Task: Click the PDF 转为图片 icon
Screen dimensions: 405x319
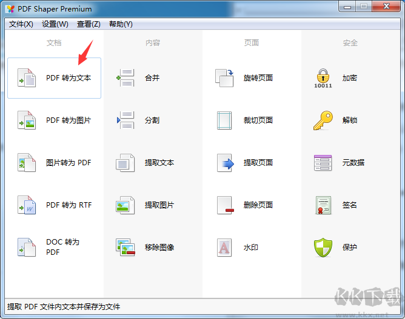Action: click(27, 120)
